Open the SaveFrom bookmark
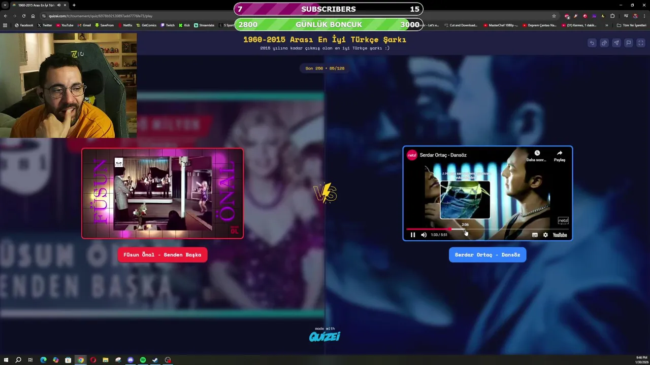This screenshot has height=365, width=650. [105, 25]
